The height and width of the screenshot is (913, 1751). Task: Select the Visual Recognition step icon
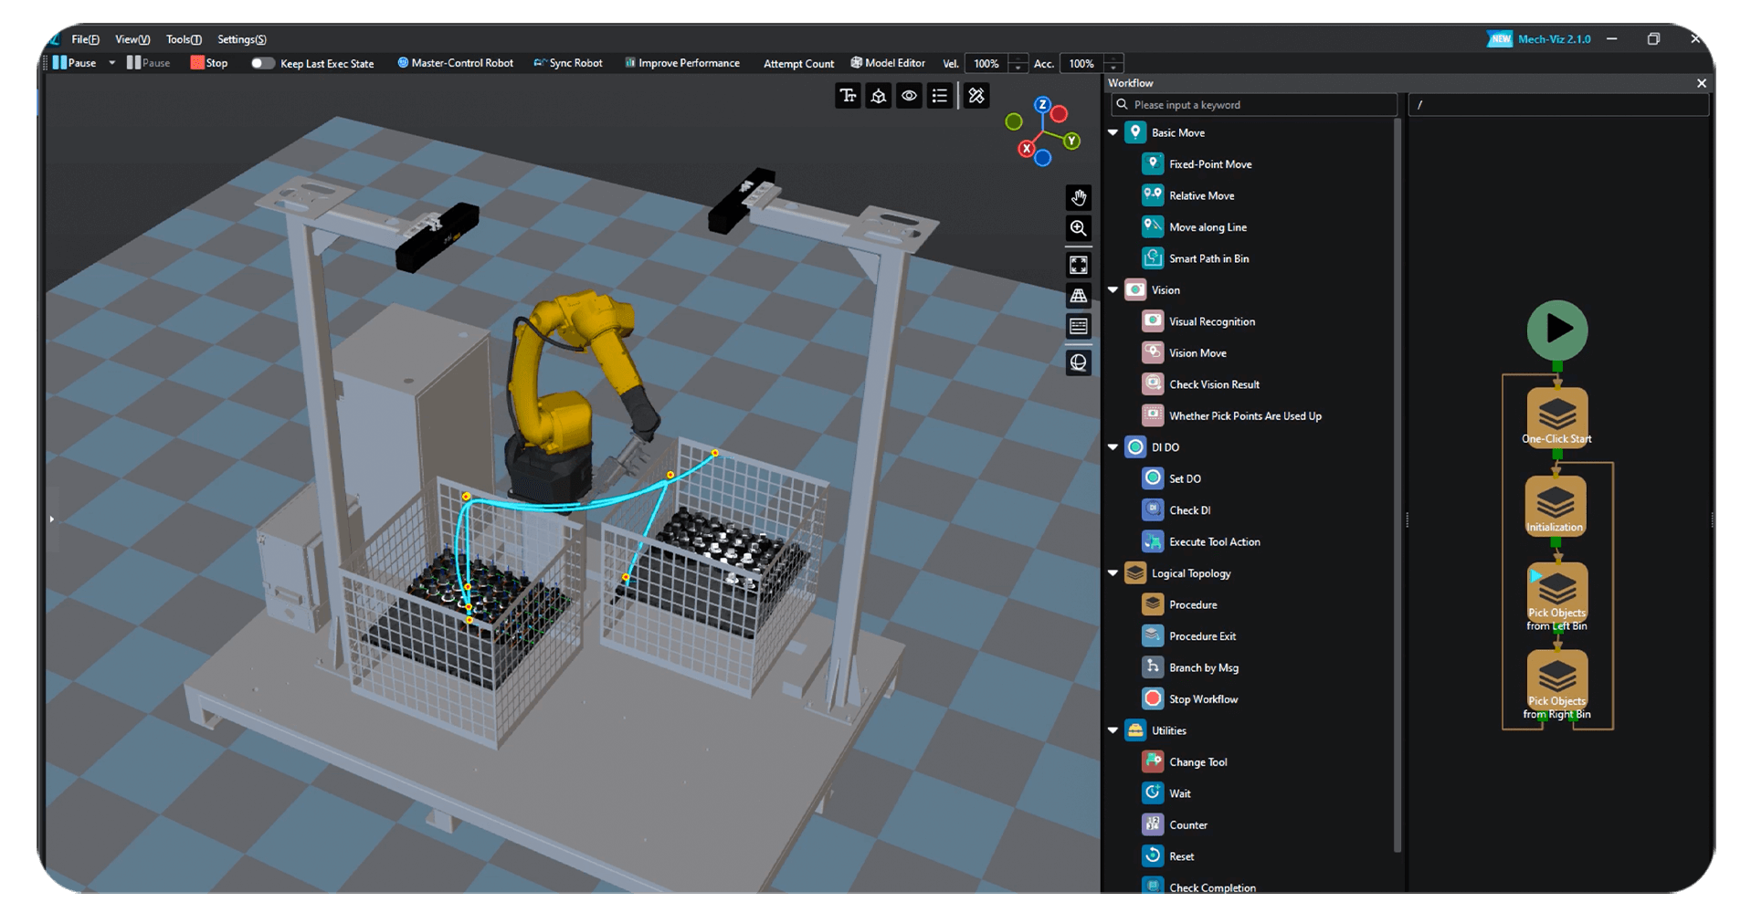tap(1153, 321)
